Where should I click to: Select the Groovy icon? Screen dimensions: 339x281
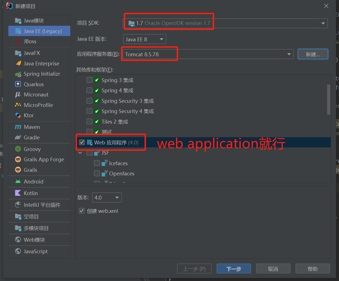[x=18, y=149]
